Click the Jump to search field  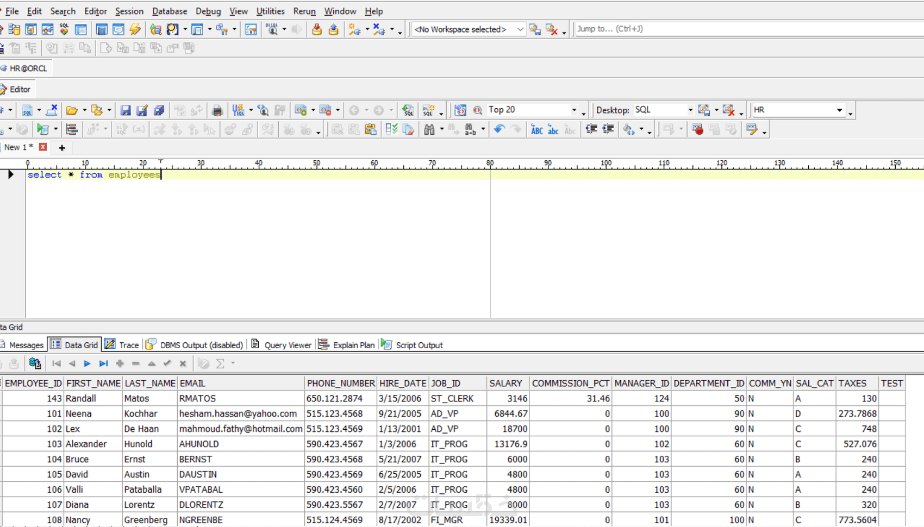[x=745, y=29]
